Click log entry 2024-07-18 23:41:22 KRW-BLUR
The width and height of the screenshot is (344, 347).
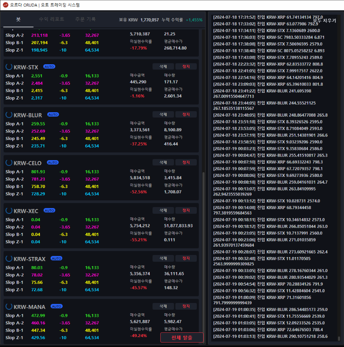click(x=262, y=94)
